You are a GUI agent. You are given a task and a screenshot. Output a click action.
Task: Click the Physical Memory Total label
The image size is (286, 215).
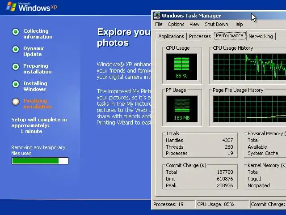click(x=253, y=140)
